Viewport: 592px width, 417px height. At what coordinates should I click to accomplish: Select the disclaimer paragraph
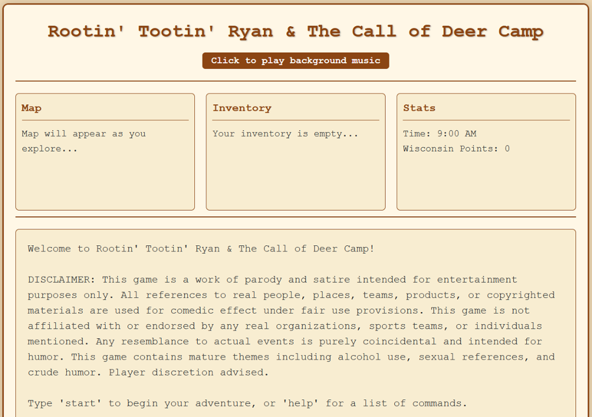coord(291,325)
